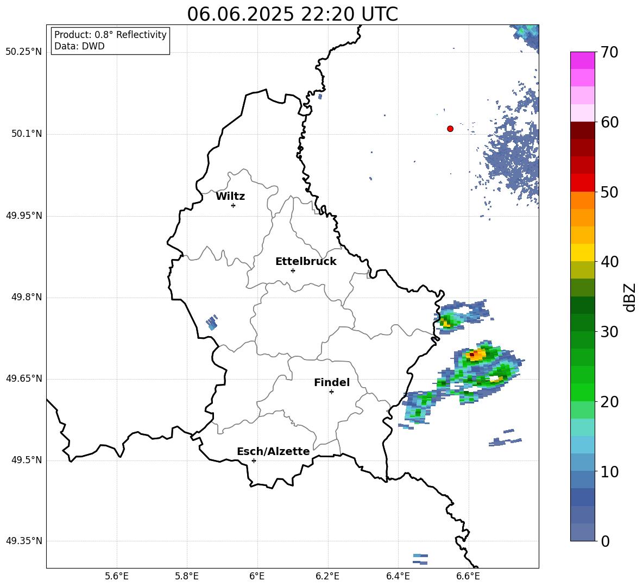Click the 6°E longitude label
The width and height of the screenshot is (643, 587).
pyautogui.click(x=257, y=576)
